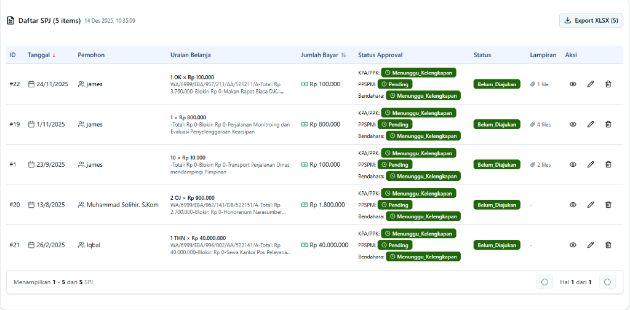Click Belum_Diajukan status badge for #22

pos(496,84)
